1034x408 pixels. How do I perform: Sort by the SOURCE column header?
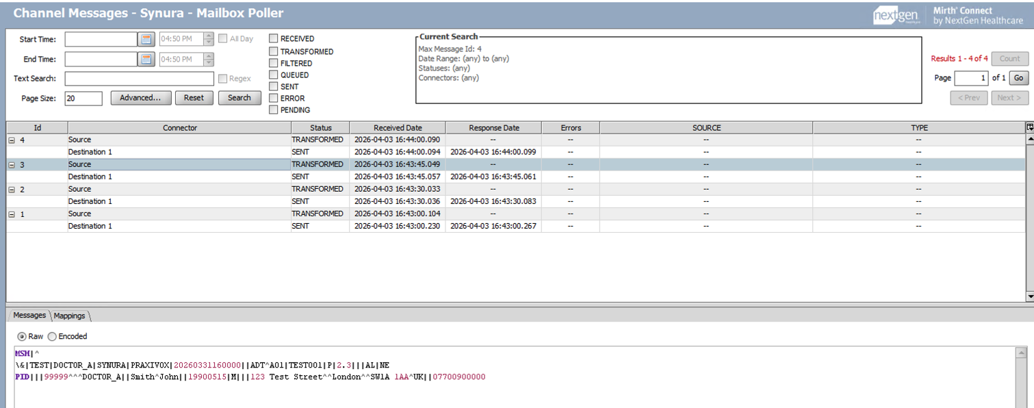point(706,128)
